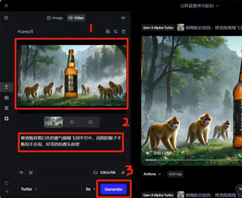Delete the uploaded image with trash icon
242x198 pixels.
pyautogui.click(x=124, y=31)
